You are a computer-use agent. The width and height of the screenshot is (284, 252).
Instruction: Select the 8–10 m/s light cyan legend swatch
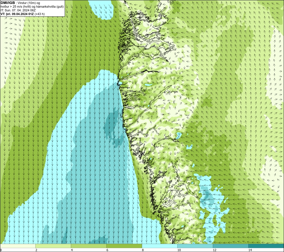click(x=160, y=246)
